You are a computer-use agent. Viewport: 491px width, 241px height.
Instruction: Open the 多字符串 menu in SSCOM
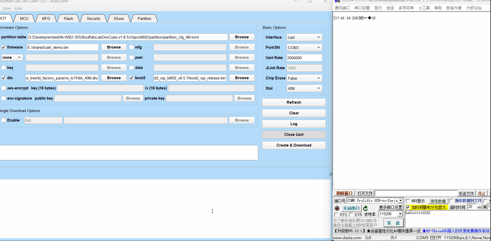[x=406, y=8]
